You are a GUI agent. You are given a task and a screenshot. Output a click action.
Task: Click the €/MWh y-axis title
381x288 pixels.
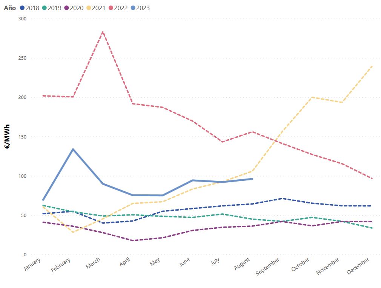[x=7, y=137]
